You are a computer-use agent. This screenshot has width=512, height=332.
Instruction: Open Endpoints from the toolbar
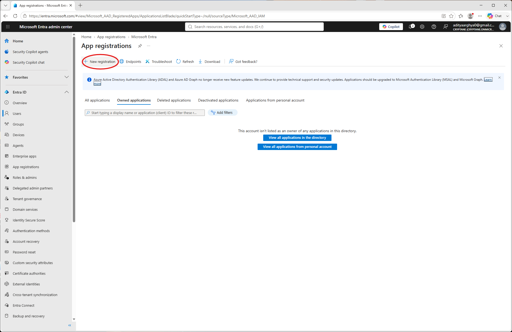(130, 62)
